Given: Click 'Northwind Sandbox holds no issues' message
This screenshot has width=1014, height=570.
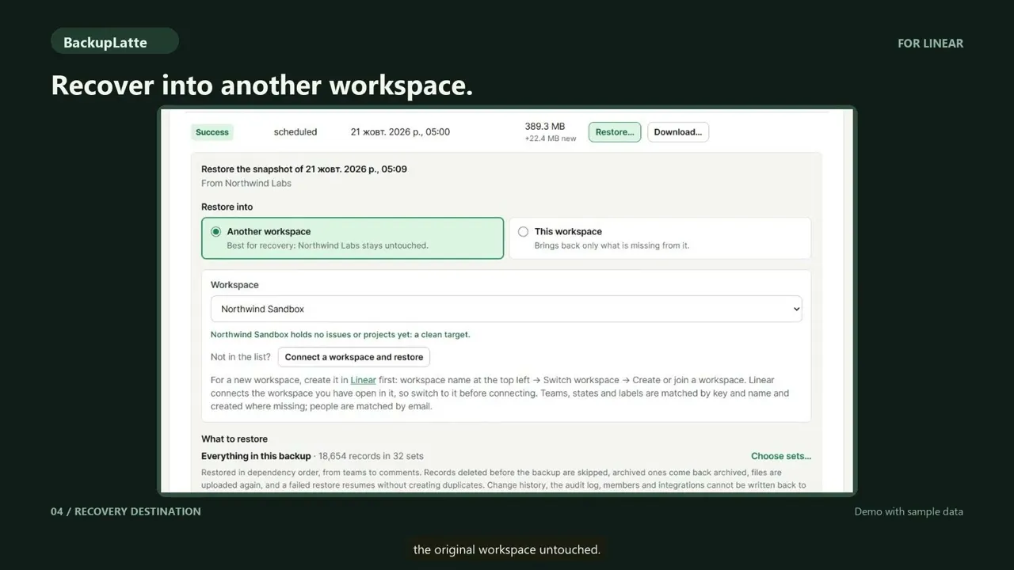Looking at the screenshot, I should pos(341,335).
